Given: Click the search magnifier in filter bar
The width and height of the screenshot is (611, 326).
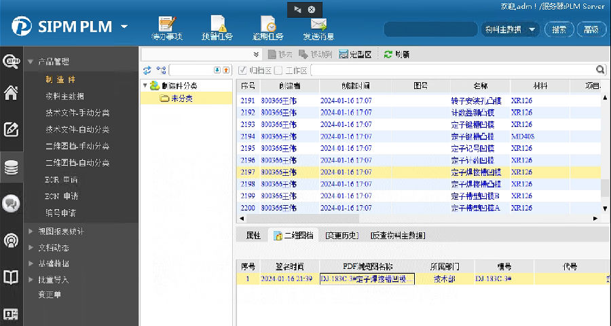Looking at the screenshot, I should 600,70.
